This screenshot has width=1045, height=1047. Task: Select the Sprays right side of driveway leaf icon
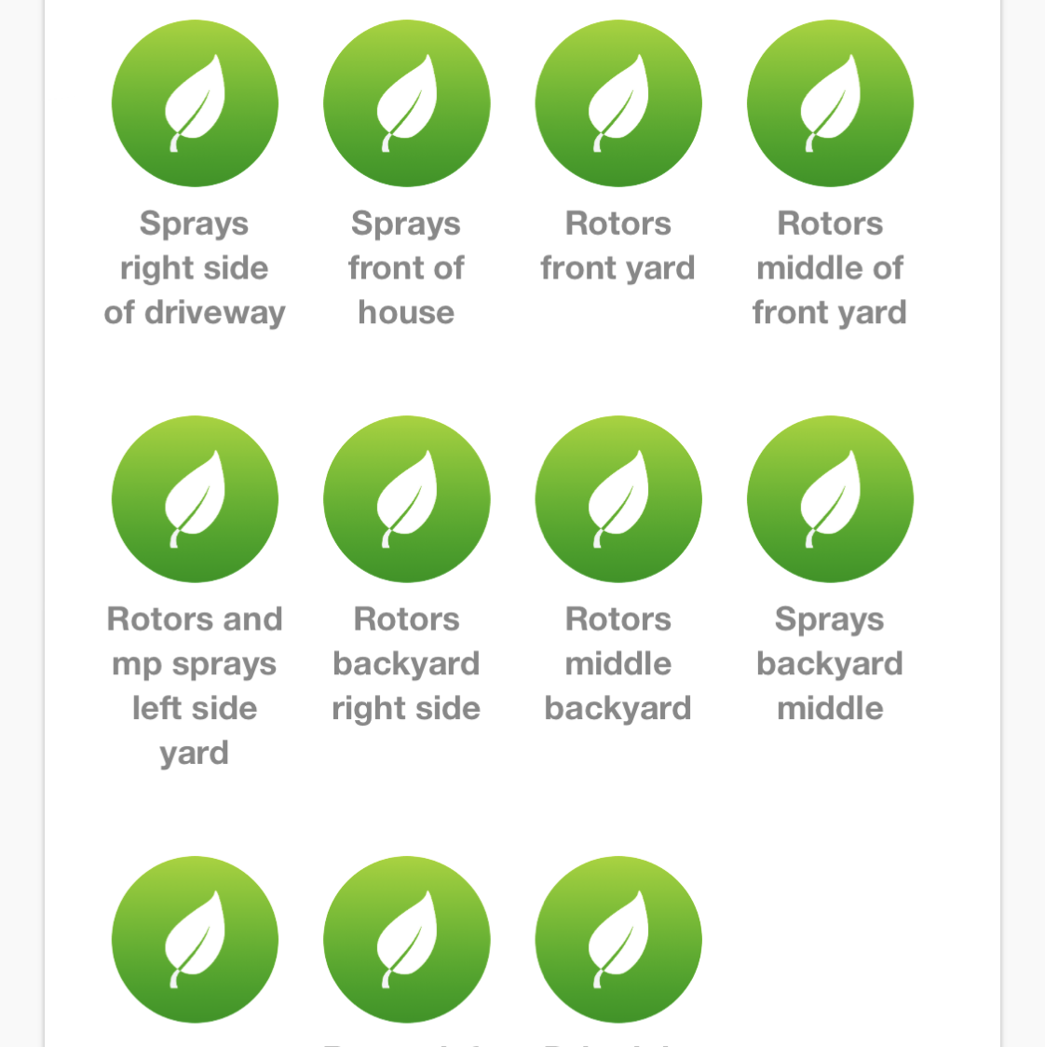click(x=195, y=103)
